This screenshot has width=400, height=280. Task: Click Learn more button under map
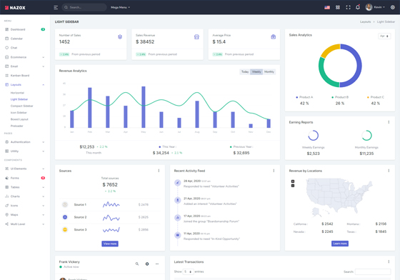(340, 244)
